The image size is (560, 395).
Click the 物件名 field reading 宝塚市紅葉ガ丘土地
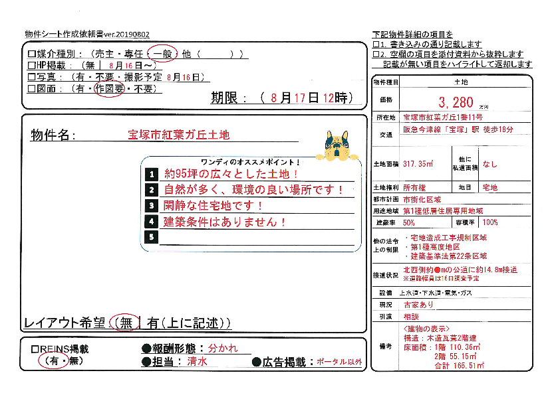pyautogui.click(x=178, y=135)
